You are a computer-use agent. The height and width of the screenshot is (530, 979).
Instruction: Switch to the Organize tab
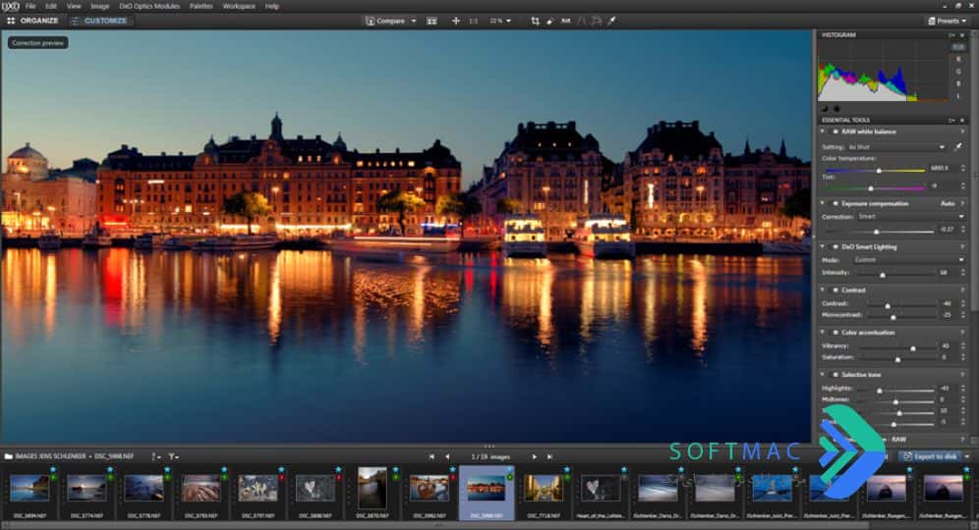[x=33, y=21]
